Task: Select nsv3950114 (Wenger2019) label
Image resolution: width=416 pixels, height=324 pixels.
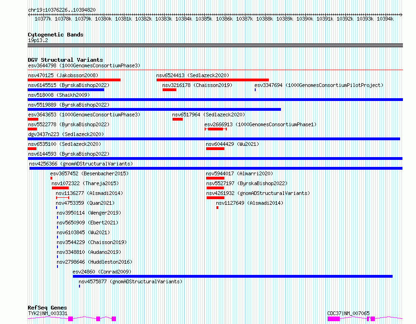Action: (89, 213)
